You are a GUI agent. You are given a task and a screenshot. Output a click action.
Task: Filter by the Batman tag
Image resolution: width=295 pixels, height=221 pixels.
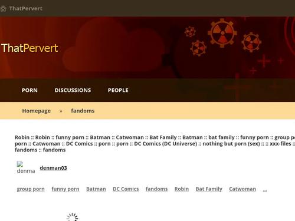[x=96, y=189]
